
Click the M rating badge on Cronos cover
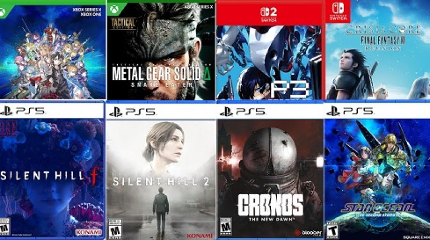pyautogui.click(x=226, y=226)
